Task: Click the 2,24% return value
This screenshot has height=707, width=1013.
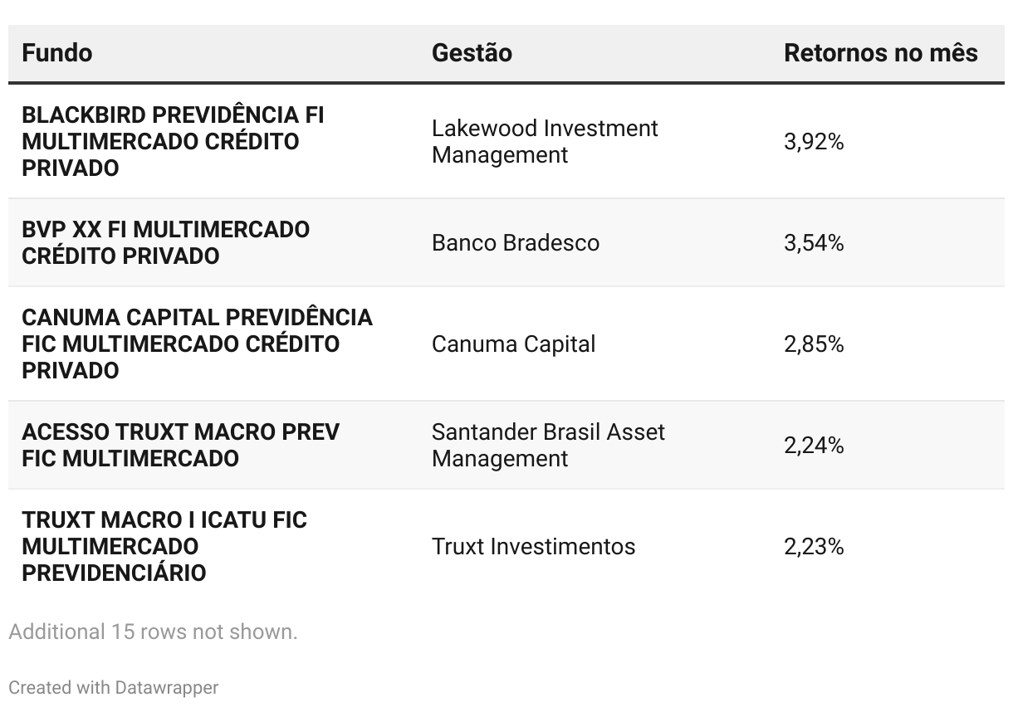Action: pos(814,446)
